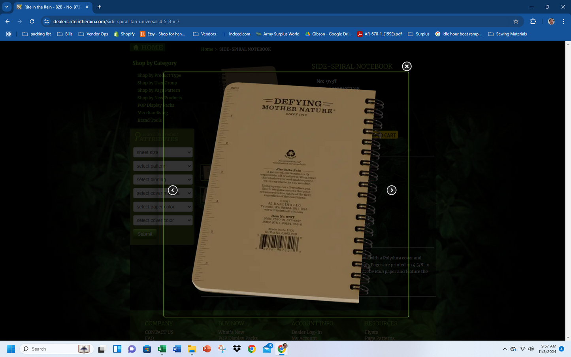
Task: Open Dropbox from the taskbar
Action: (x=237, y=349)
